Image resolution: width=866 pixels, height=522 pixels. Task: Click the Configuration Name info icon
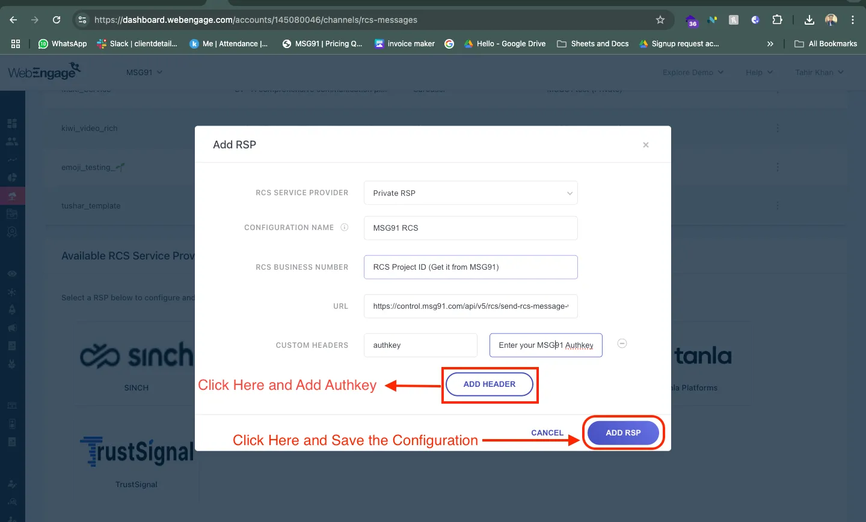(345, 228)
